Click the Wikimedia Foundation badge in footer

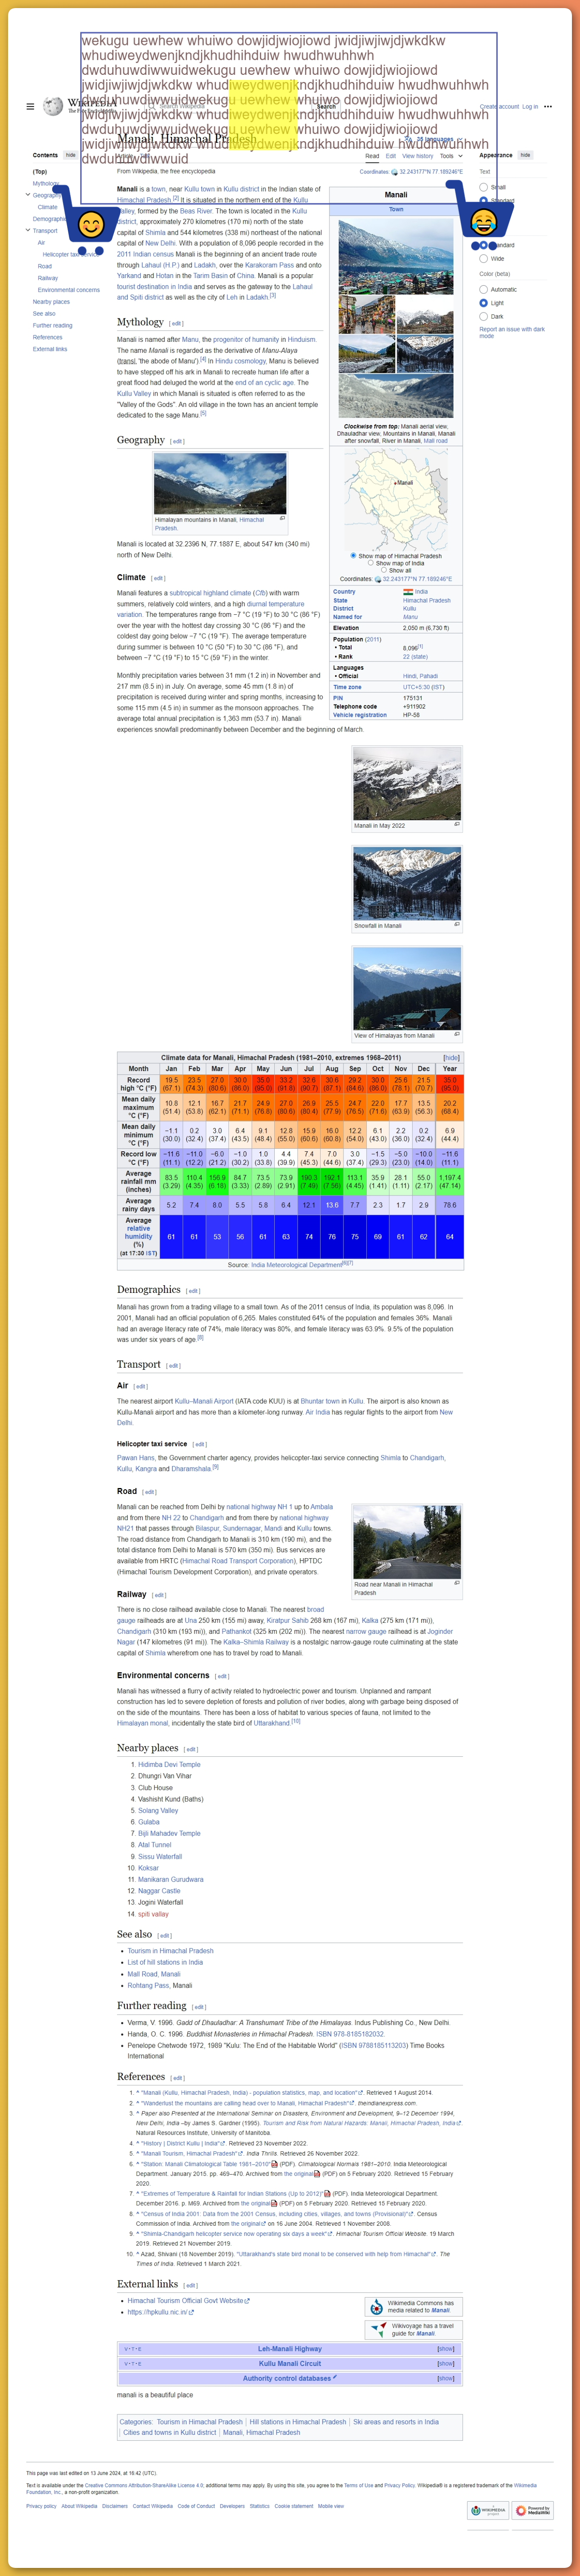pyautogui.click(x=488, y=2510)
